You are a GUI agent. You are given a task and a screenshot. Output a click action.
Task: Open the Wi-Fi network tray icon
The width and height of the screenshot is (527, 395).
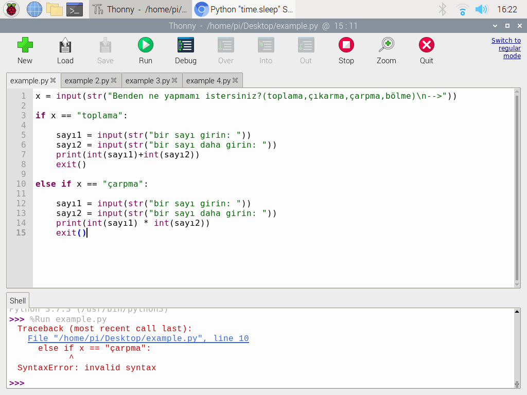[463, 9]
